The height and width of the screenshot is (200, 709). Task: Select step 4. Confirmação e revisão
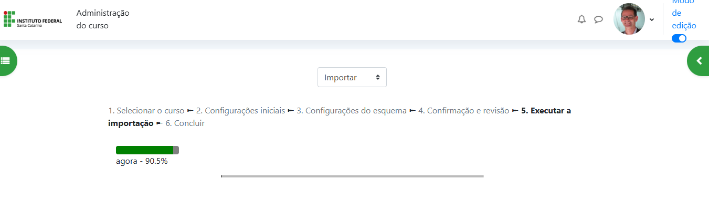[463, 111]
